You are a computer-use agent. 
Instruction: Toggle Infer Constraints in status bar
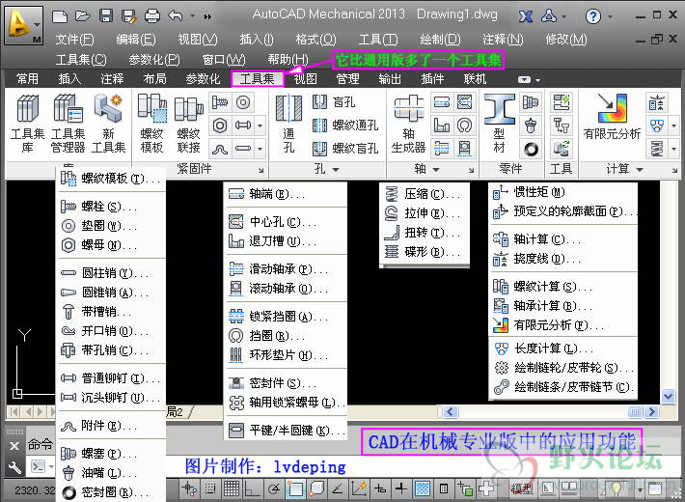[189, 488]
